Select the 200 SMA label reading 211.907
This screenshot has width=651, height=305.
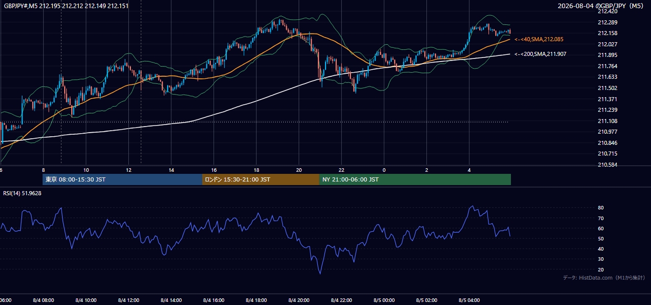540,54
